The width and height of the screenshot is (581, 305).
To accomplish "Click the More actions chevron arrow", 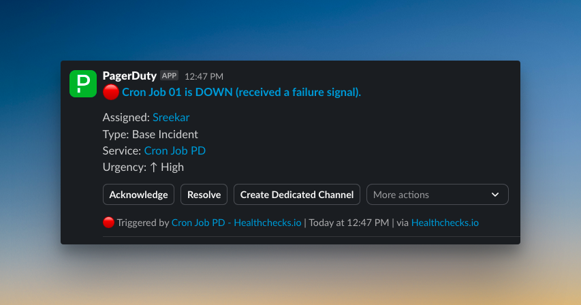I will click(x=495, y=195).
